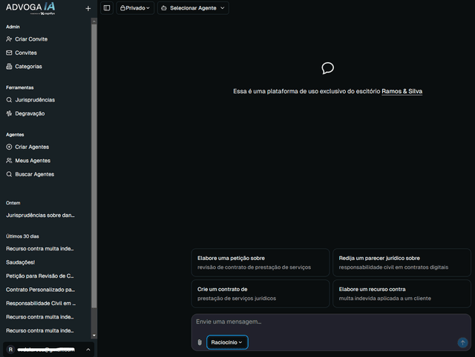
Task: Open Meus Agentes list
Action: pyautogui.click(x=31, y=160)
